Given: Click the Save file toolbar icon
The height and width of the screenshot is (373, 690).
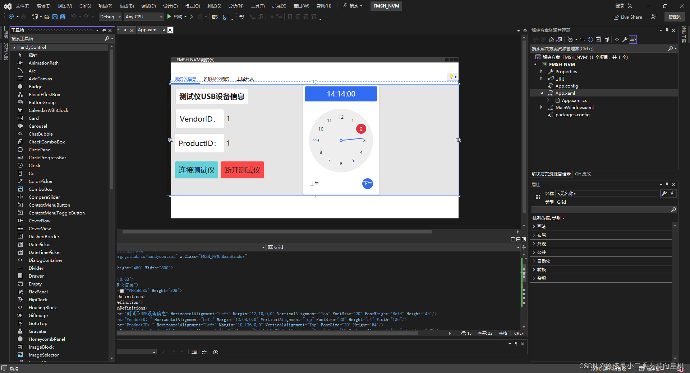Looking at the screenshot, I should (x=55, y=17).
